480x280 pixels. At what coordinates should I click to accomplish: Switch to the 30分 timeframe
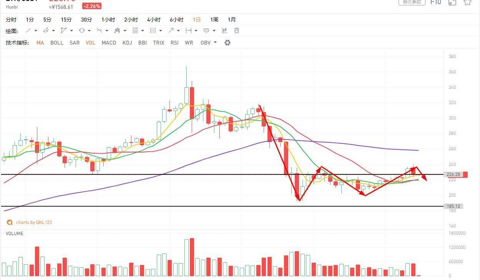(x=86, y=20)
